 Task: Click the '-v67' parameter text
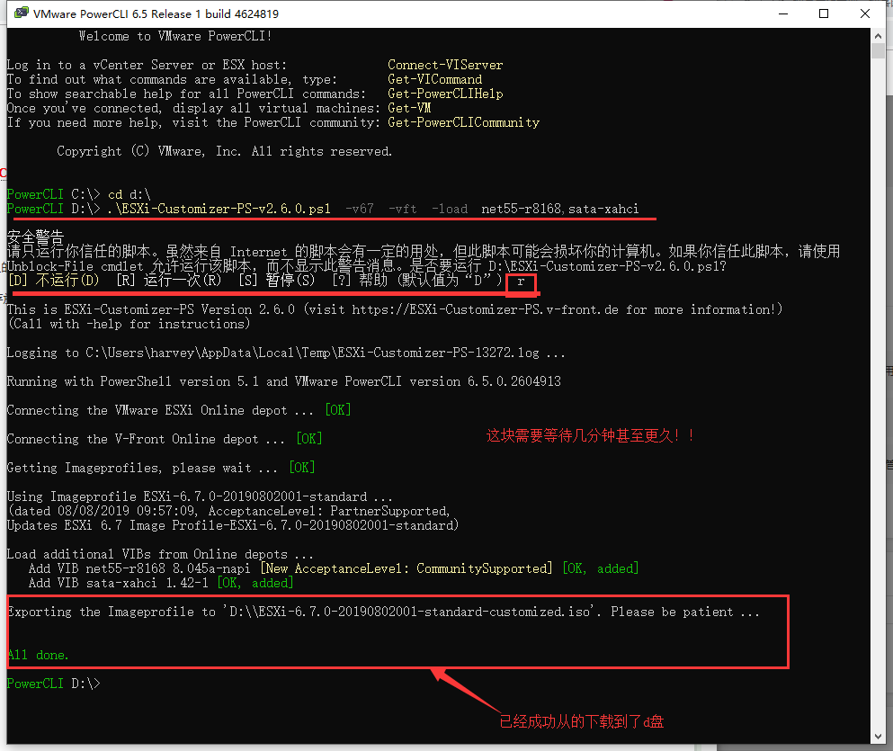pos(360,209)
